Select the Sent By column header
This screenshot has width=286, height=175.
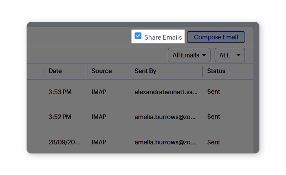[x=145, y=71]
